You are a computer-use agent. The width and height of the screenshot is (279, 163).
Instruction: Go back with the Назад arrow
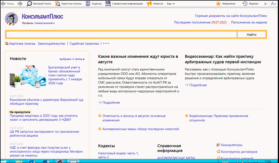coord(3,4)
